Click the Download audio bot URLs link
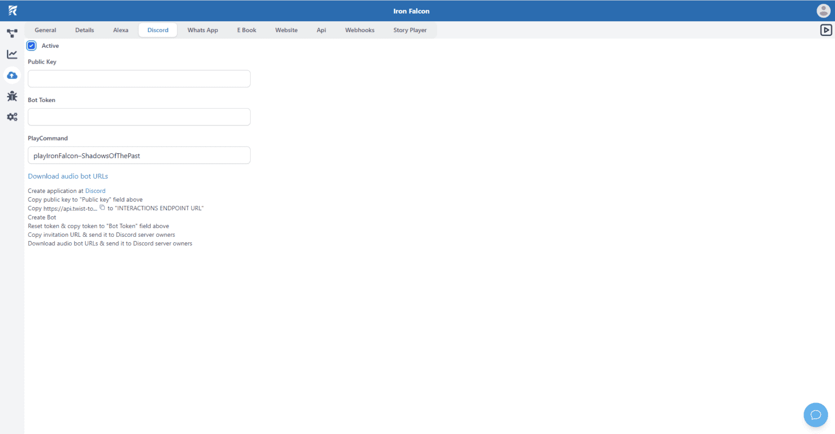This screenshot has width=835, height=434. [x=67, y=176]
